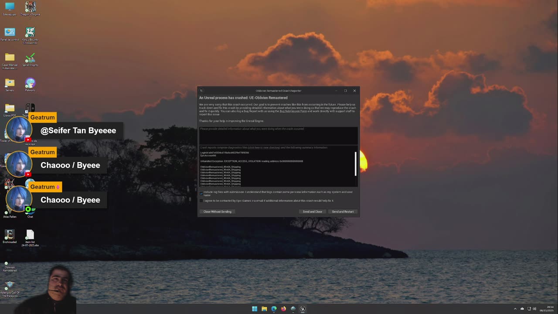Open the taskbar clock and date
Viewport: 558px width, 314px height.
click(547, 309)
